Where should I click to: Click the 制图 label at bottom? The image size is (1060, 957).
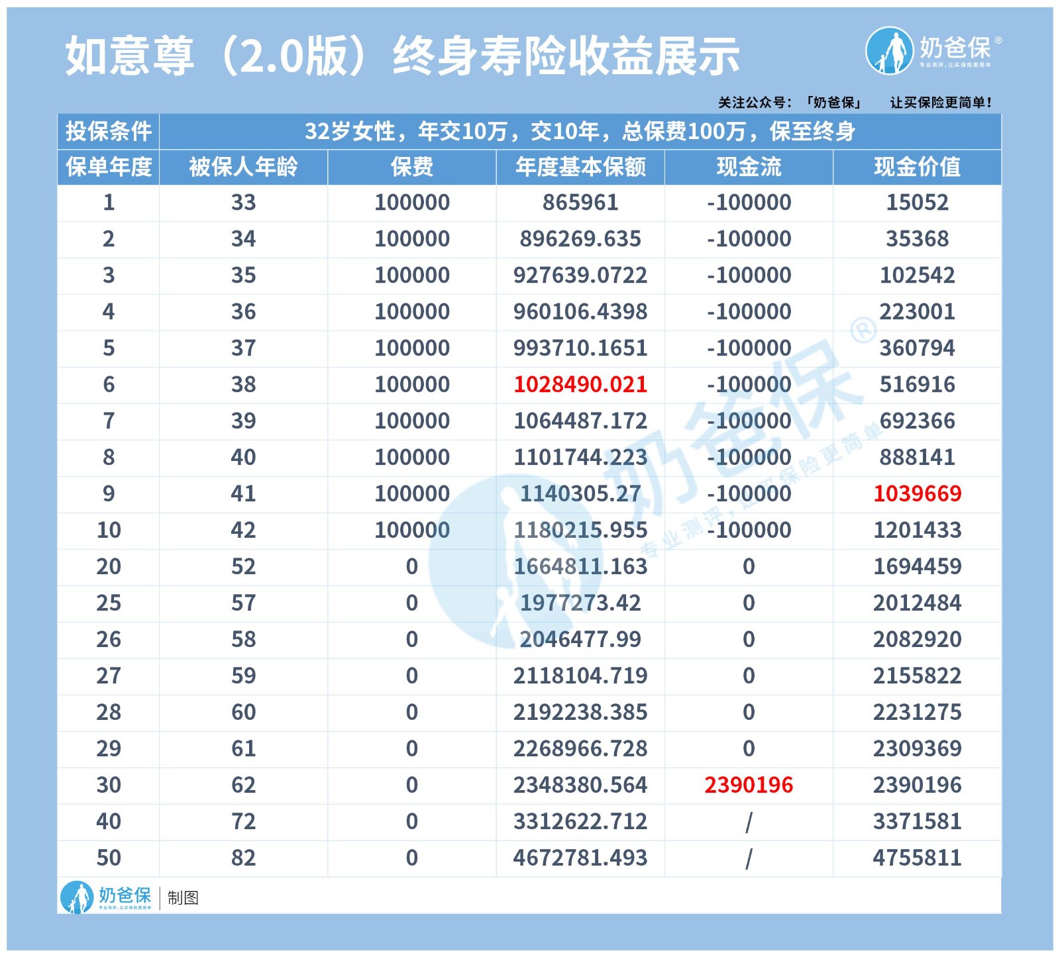[183, 898]
